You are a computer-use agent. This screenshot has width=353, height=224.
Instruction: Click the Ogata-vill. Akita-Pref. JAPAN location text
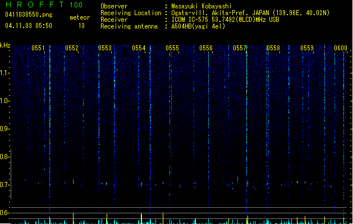(x=250, y=13)
